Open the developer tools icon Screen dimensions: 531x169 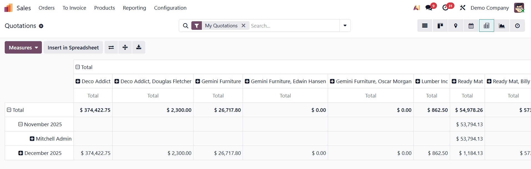click(x=463, y=8)
